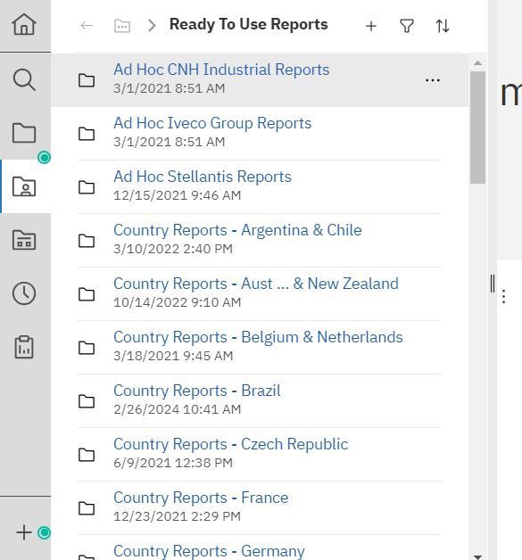The height and width of the screenshot is (560, 522).
Task: Open Country Reports - France folder
Action: [201, 498]
